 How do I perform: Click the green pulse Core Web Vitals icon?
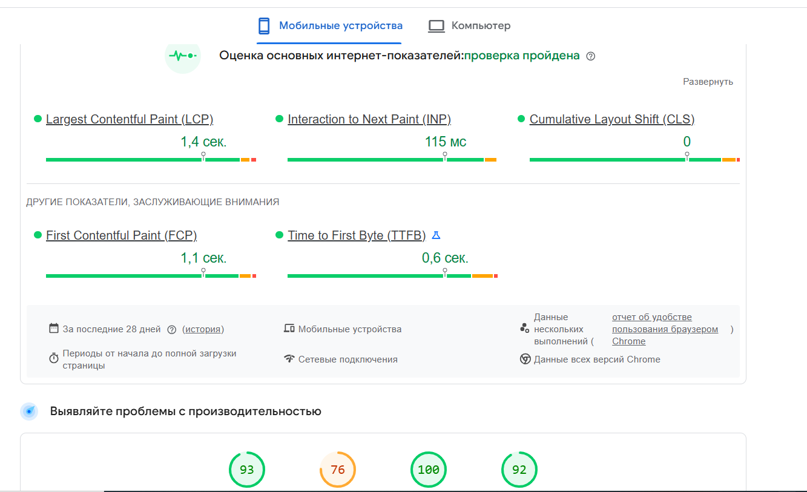tap(183, 56)
